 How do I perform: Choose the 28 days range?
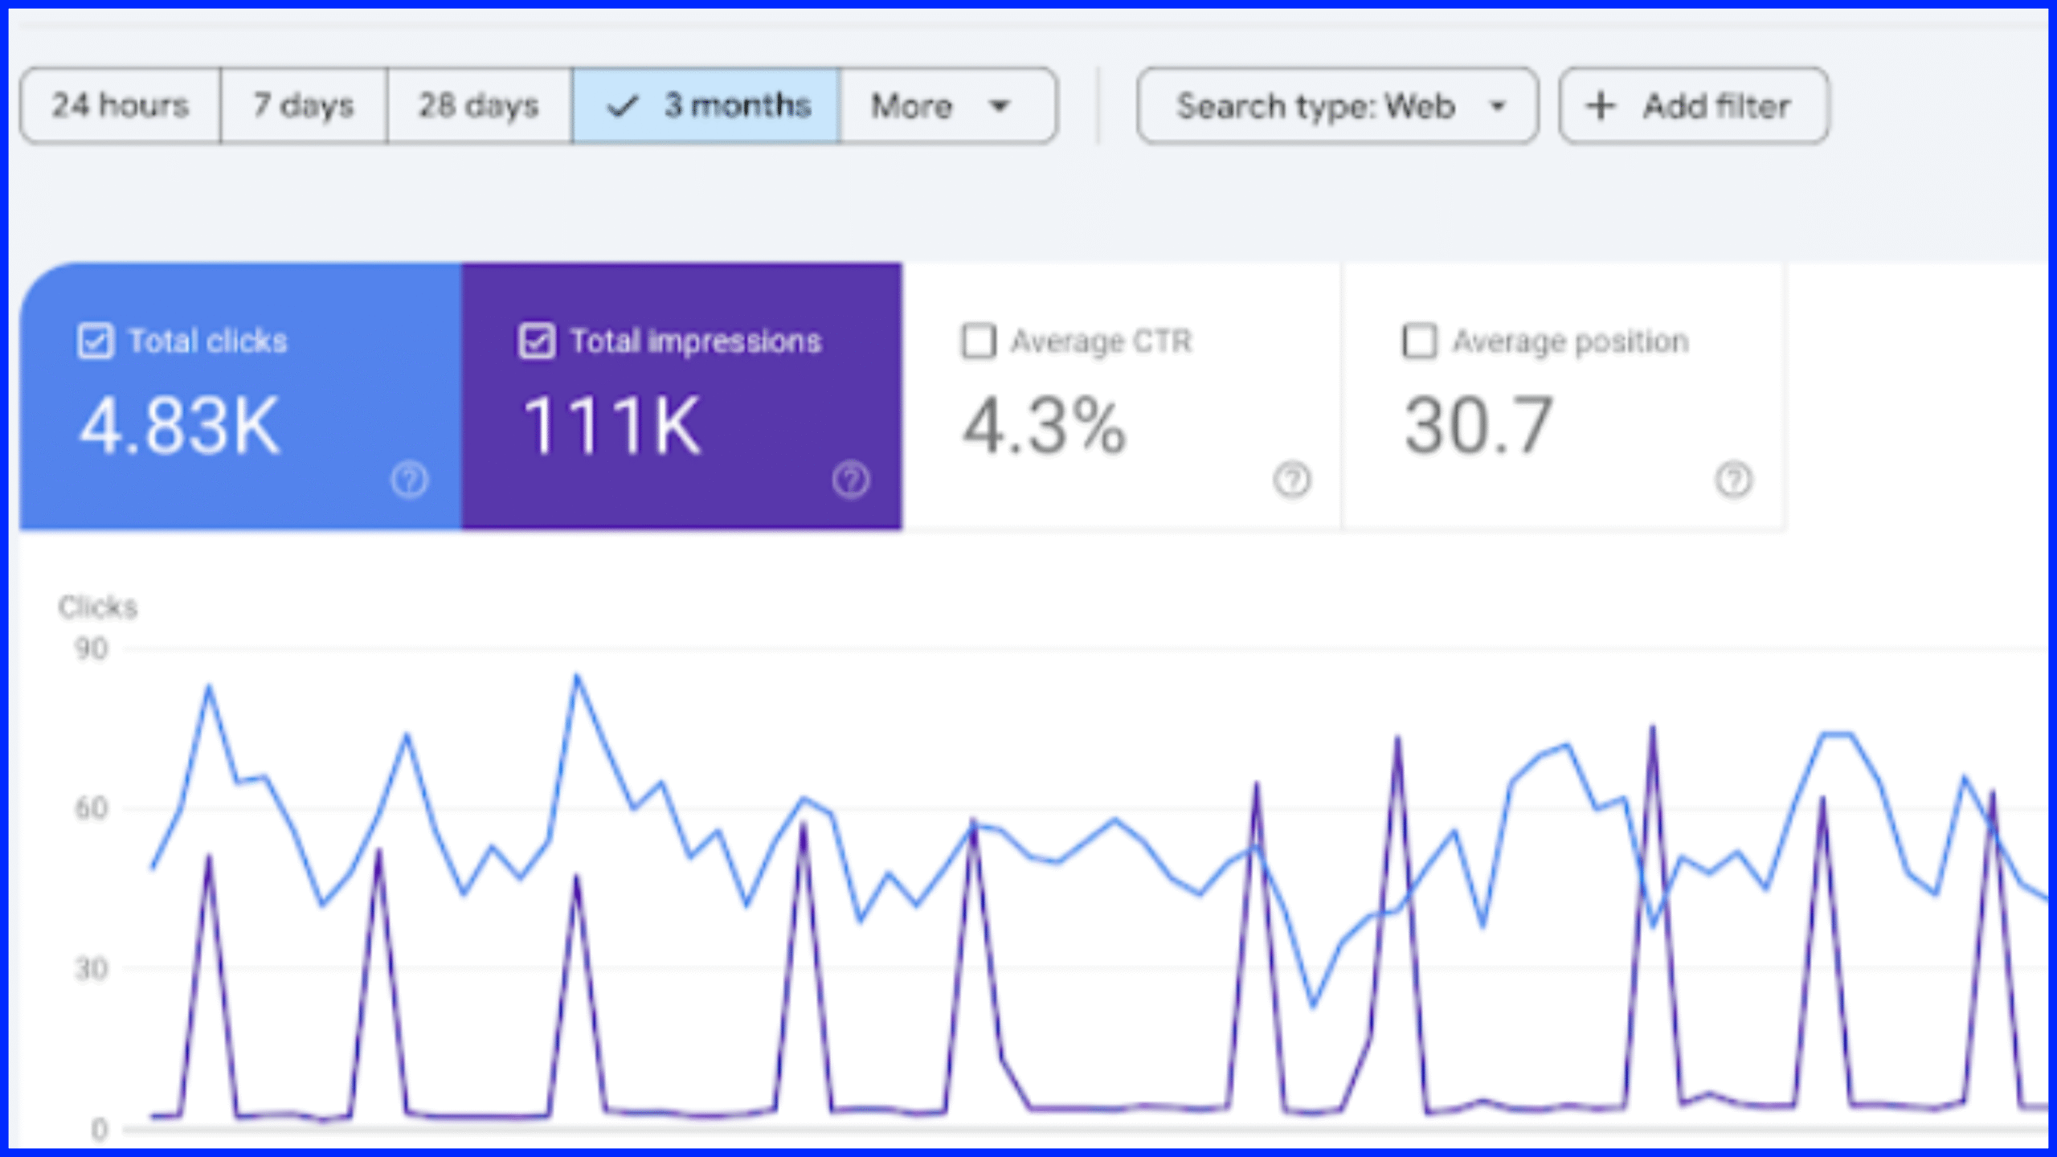coord(479,106)
